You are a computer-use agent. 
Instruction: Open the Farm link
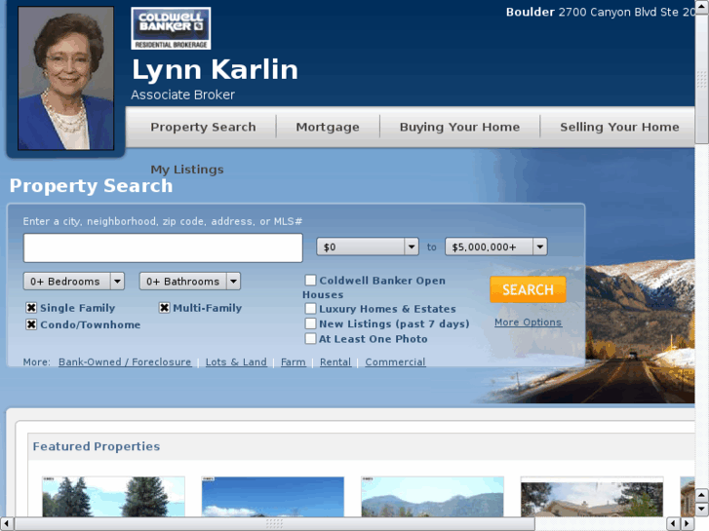point(293,362)
